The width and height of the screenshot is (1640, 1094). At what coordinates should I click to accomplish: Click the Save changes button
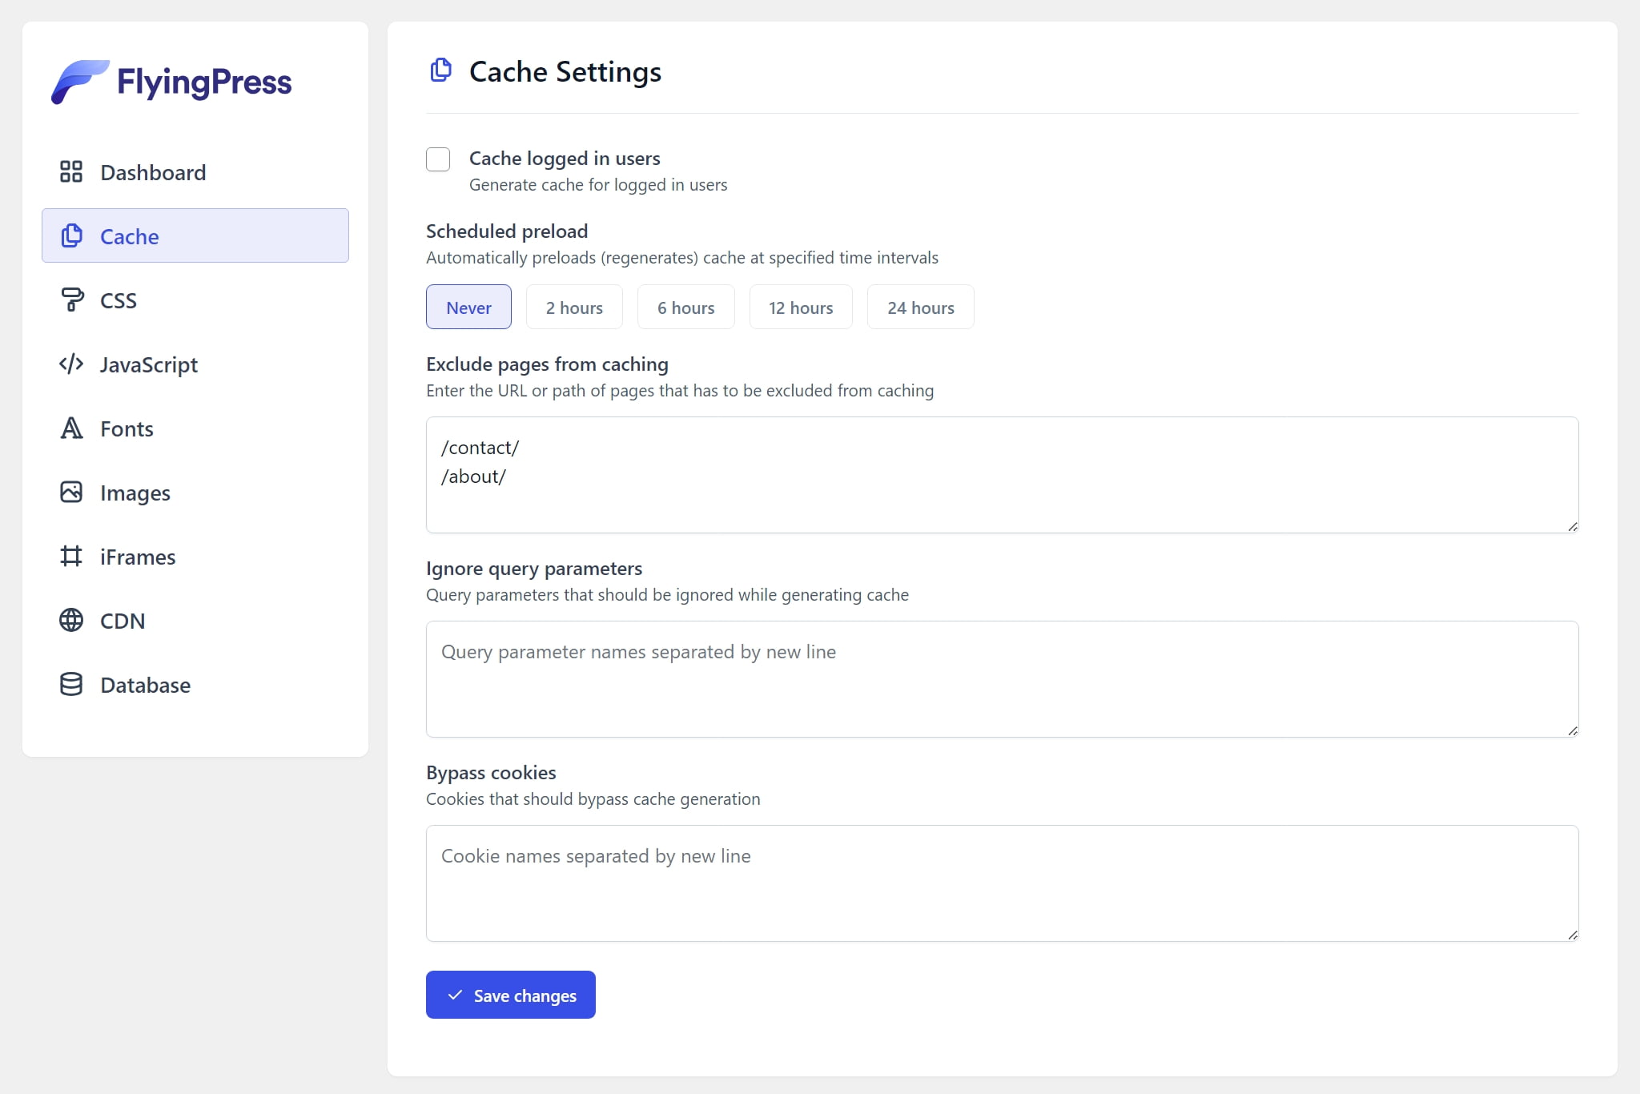[511, 995]
